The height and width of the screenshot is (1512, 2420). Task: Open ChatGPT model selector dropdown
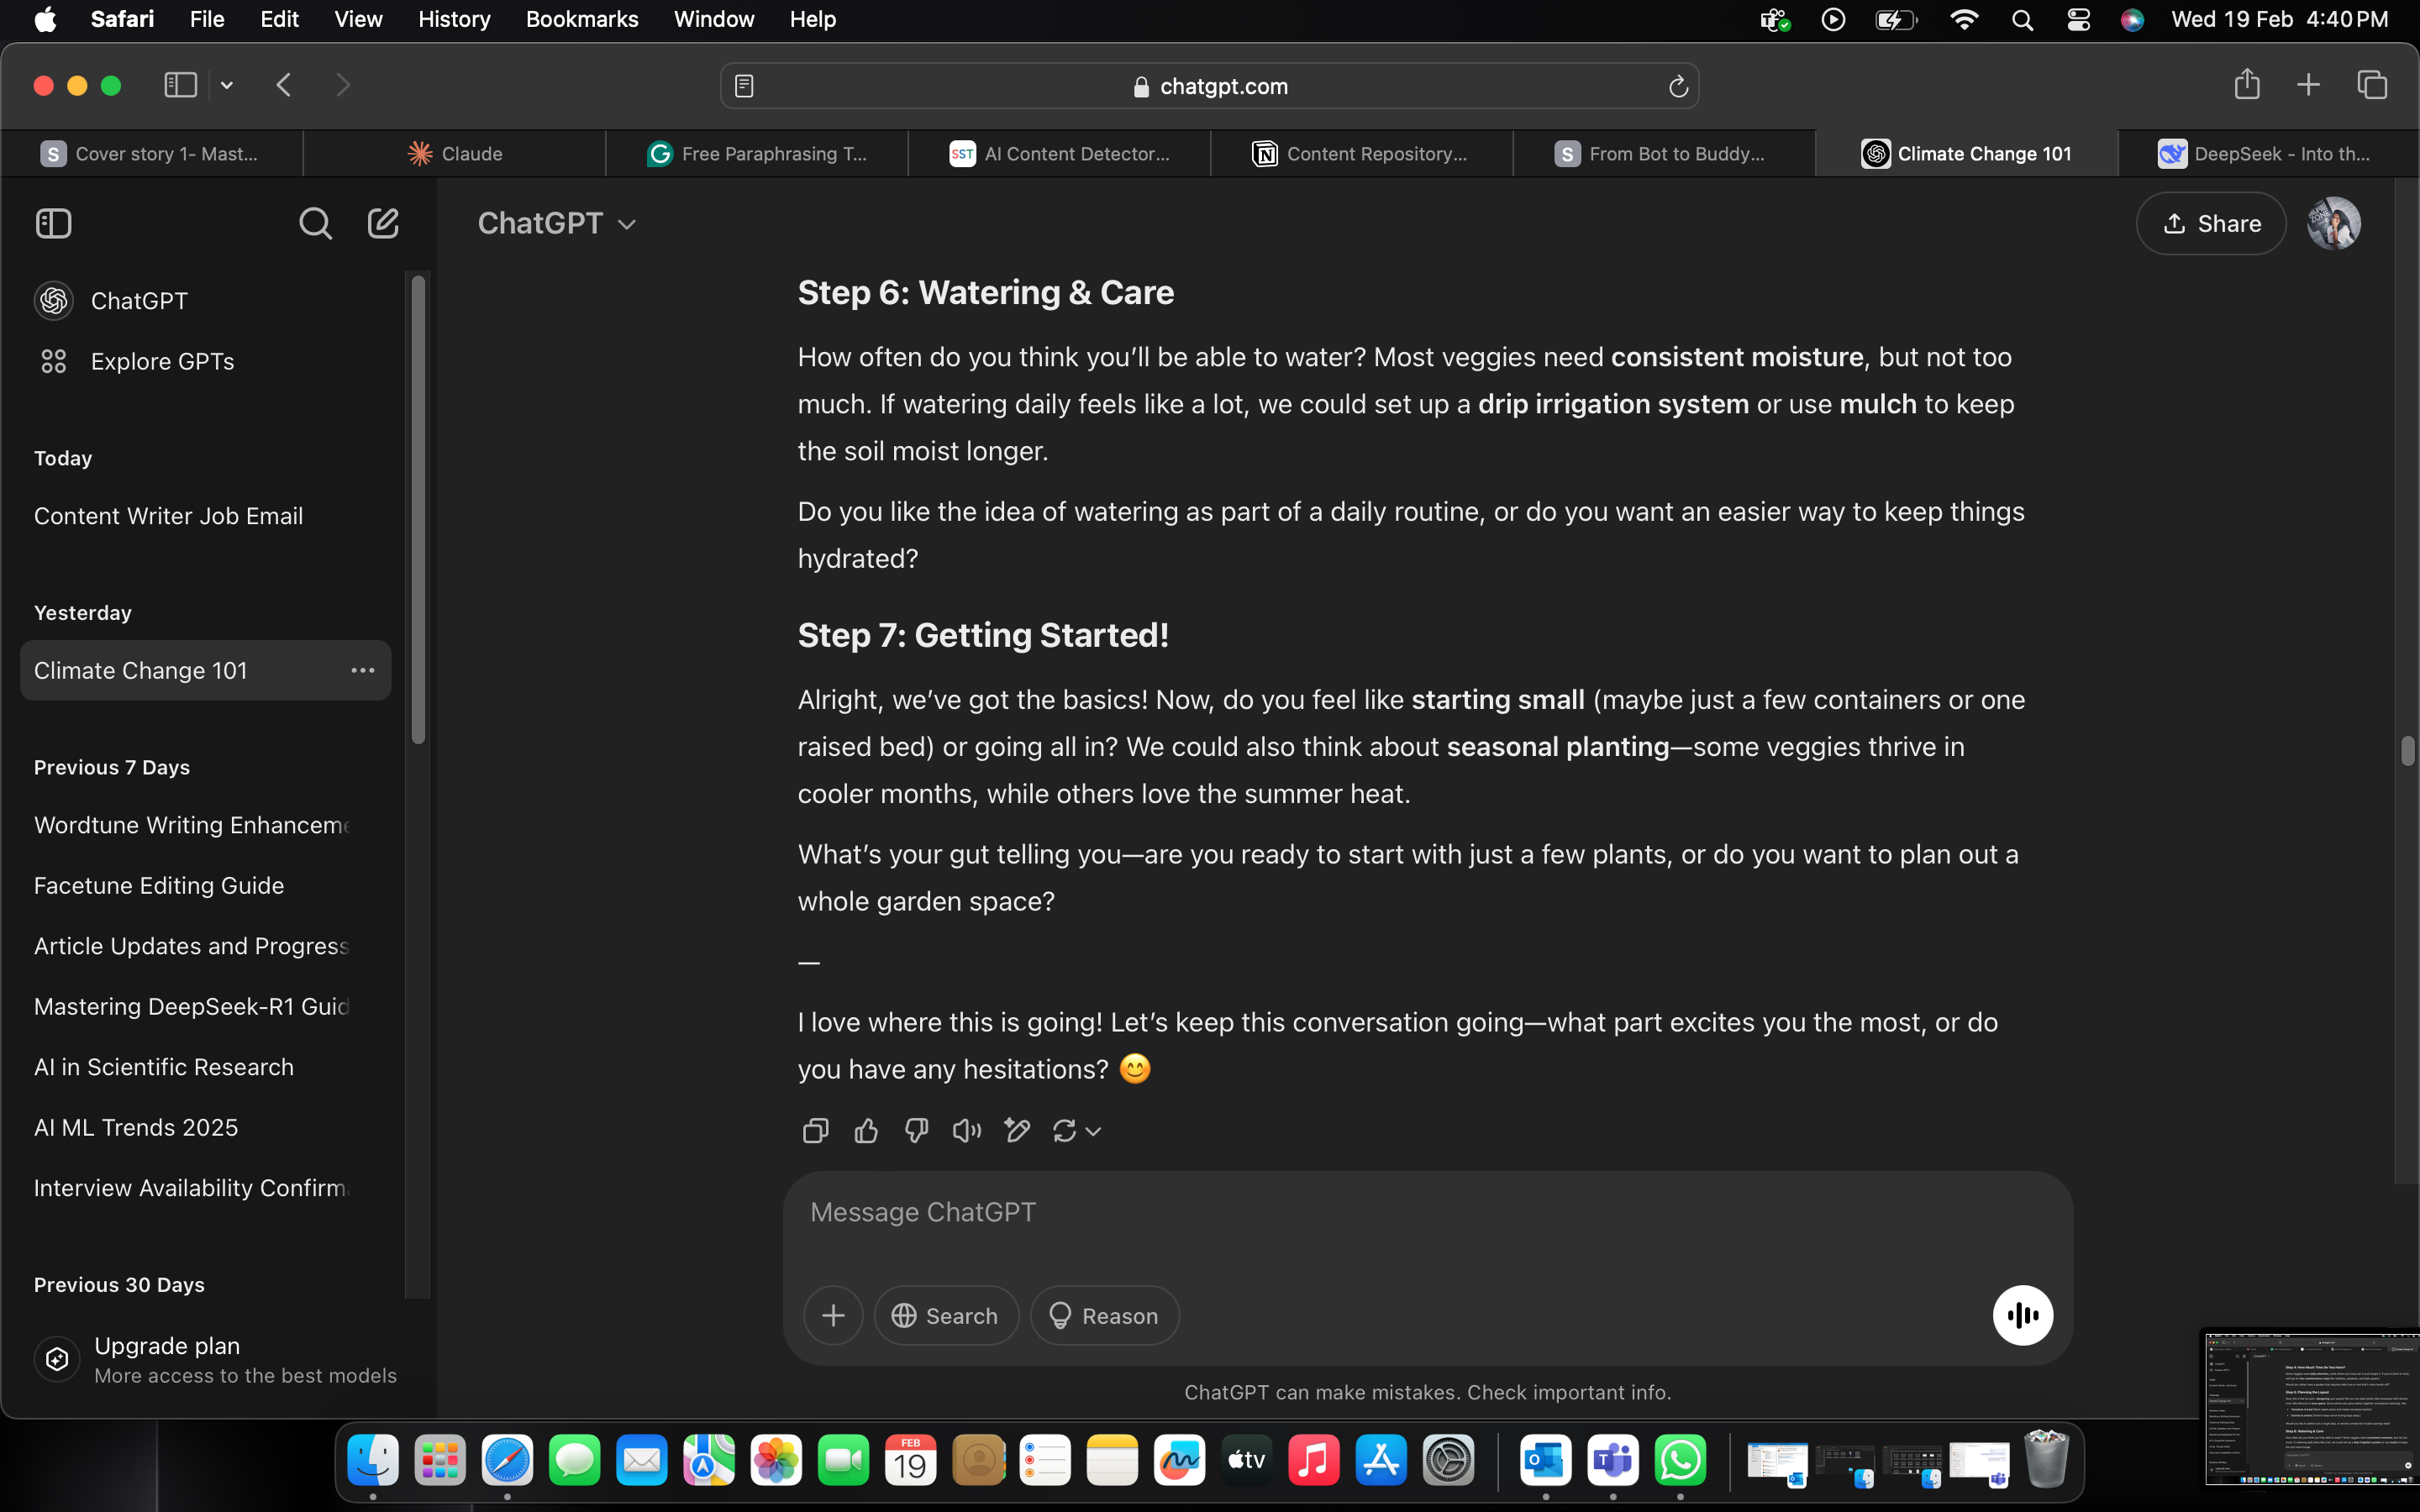point(557,223)
